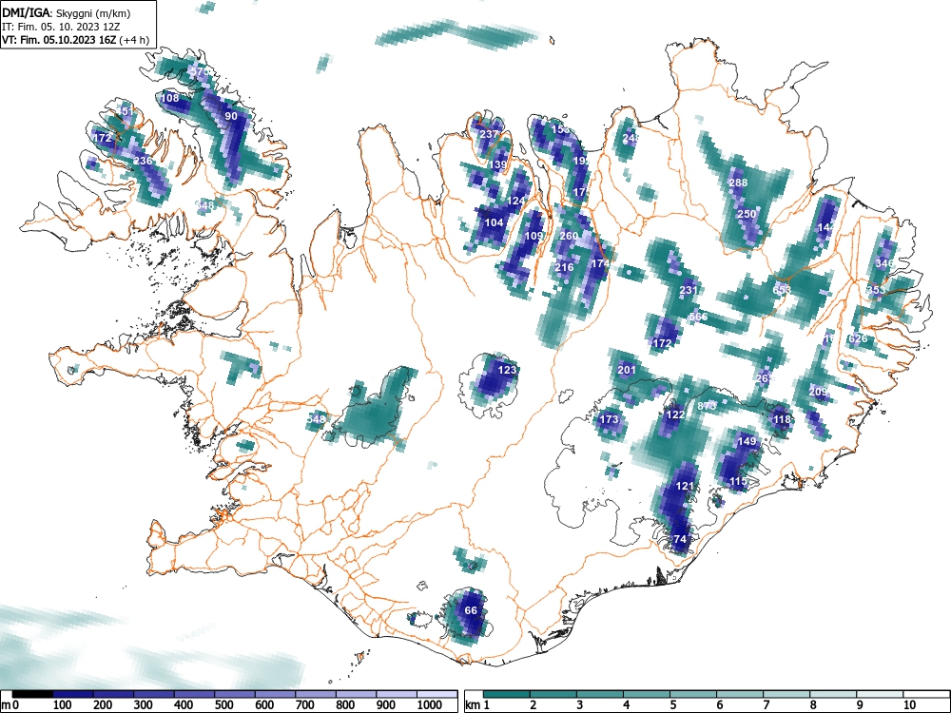Click the visibility value 653 on the map
Viewport: 951px width, 713px height.
(x=781, y=290)
